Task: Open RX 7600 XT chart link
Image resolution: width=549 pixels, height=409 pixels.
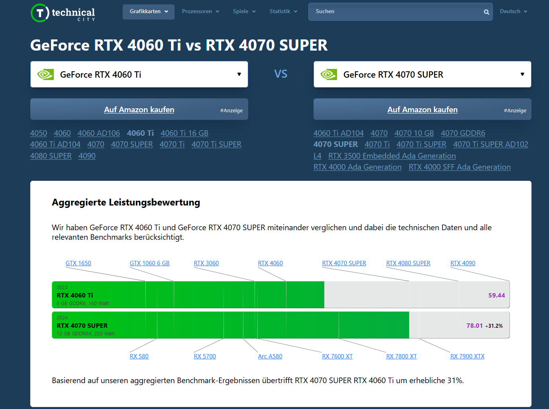Action: 337,356
